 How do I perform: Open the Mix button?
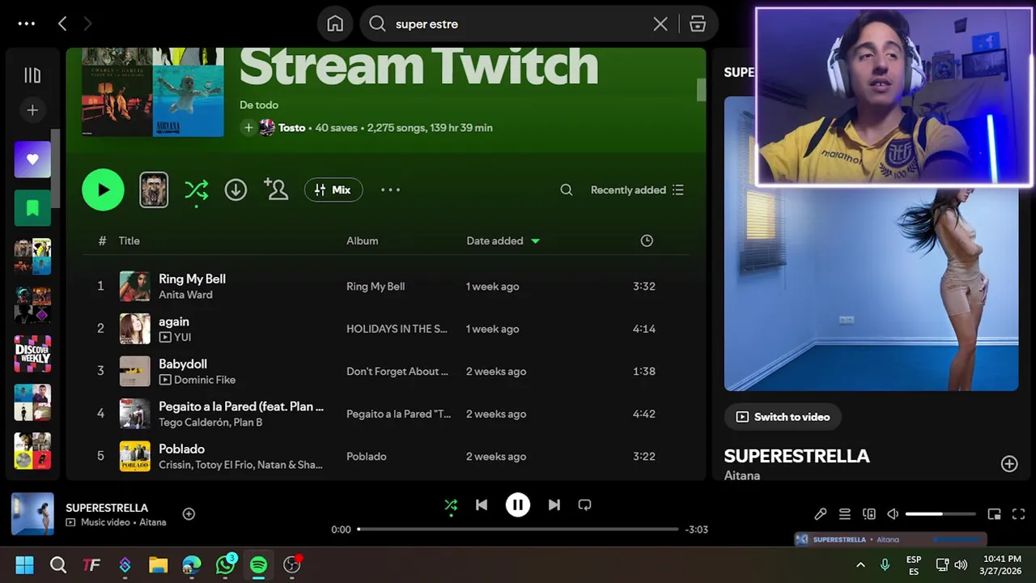[333, 189]
